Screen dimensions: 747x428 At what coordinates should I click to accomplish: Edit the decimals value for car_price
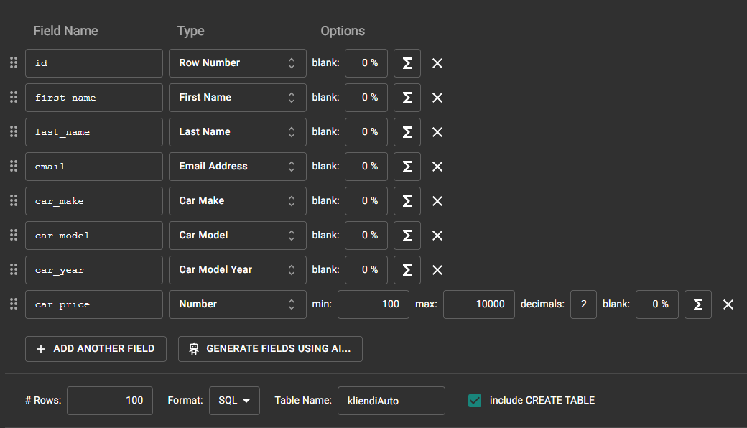pos(583,304)
